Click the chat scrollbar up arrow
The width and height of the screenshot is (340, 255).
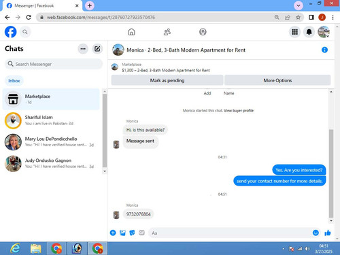[331, 92]
